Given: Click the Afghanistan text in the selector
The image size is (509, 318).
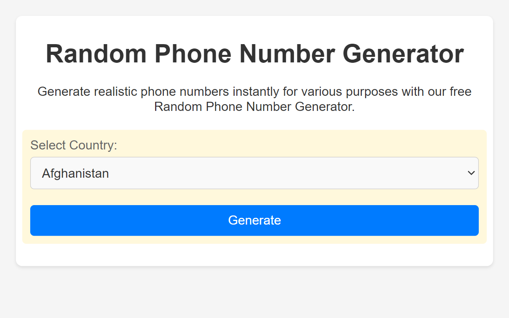Looking at the screenshot, I should [x=75, y=173].
